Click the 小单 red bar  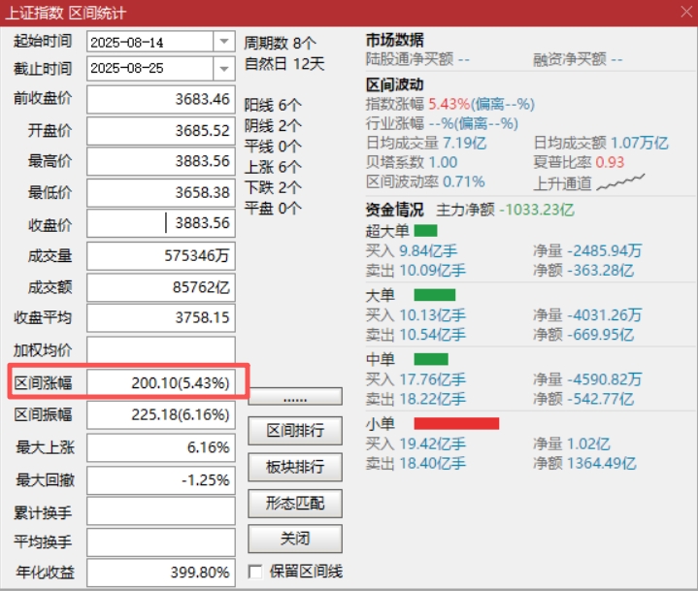[x=456, y=423]
